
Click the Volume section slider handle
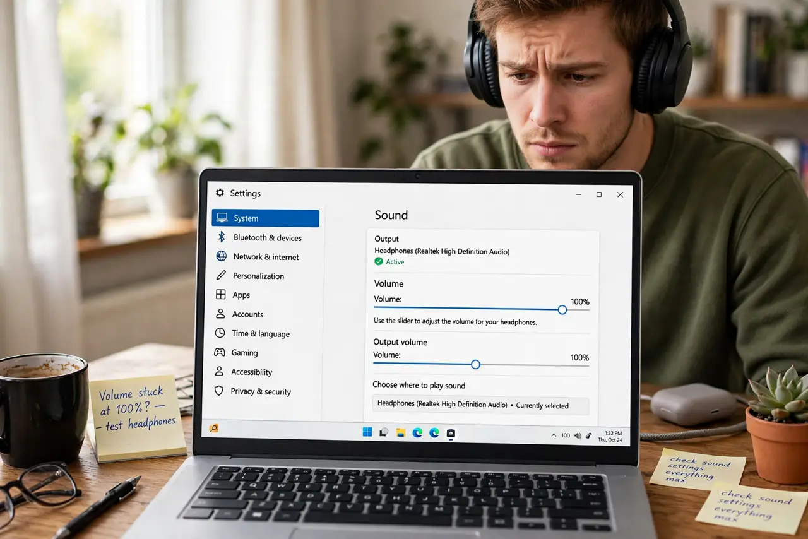pos(562,309)
